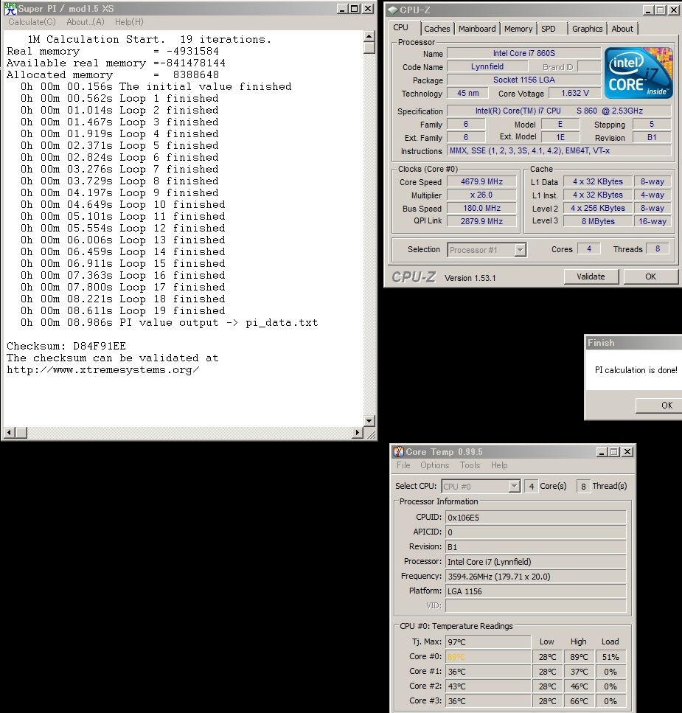Click the Package value 'Socket 1156 LGA'
The height and width of the screenshot is (713, 682).
click(523, 80)
